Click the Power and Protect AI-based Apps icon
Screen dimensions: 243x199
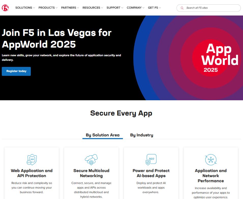pyautogui.click(x=151, y=160)
